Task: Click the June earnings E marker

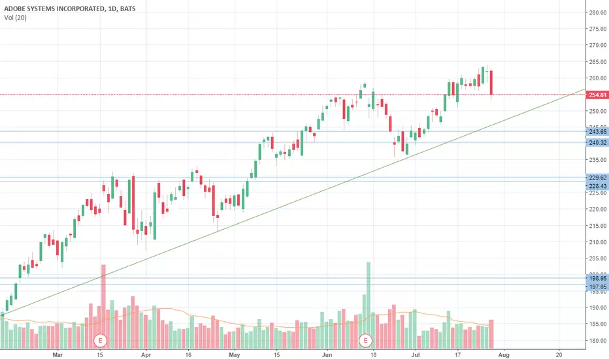Action: click(365, 341)
